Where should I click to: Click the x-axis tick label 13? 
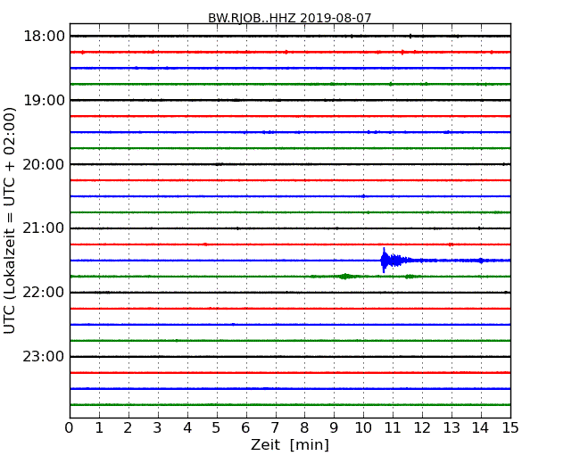(452, 427)
